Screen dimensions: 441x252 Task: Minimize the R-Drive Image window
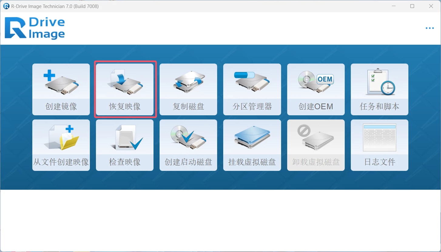click(394, 6)
